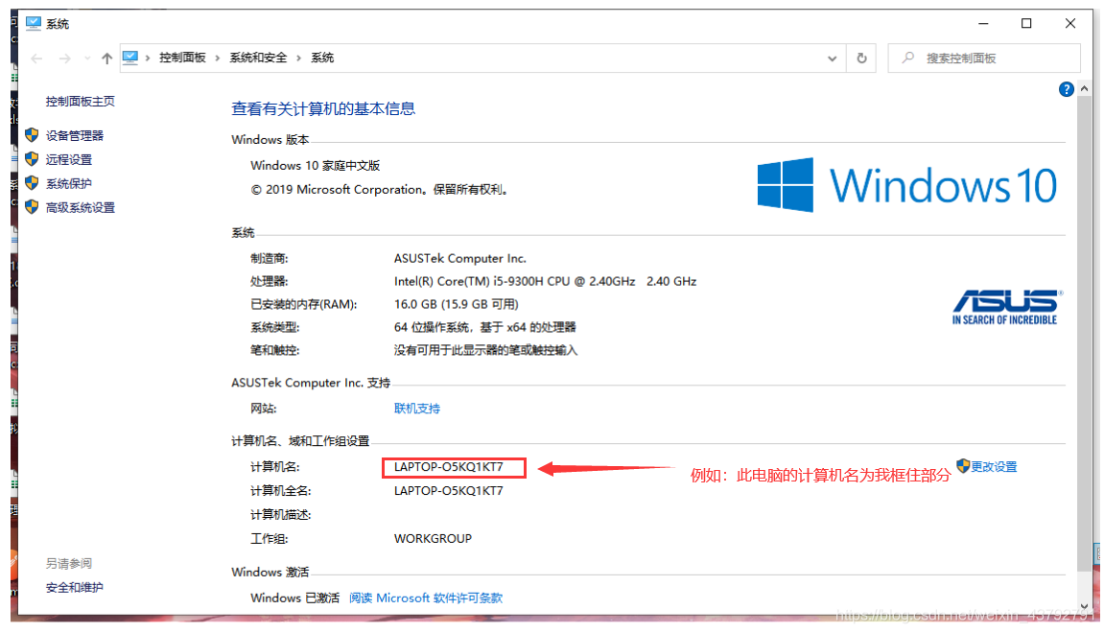Select 系统 in the breadcrumb path
This screenshot has height=633, width=1104.
point(322,58)
